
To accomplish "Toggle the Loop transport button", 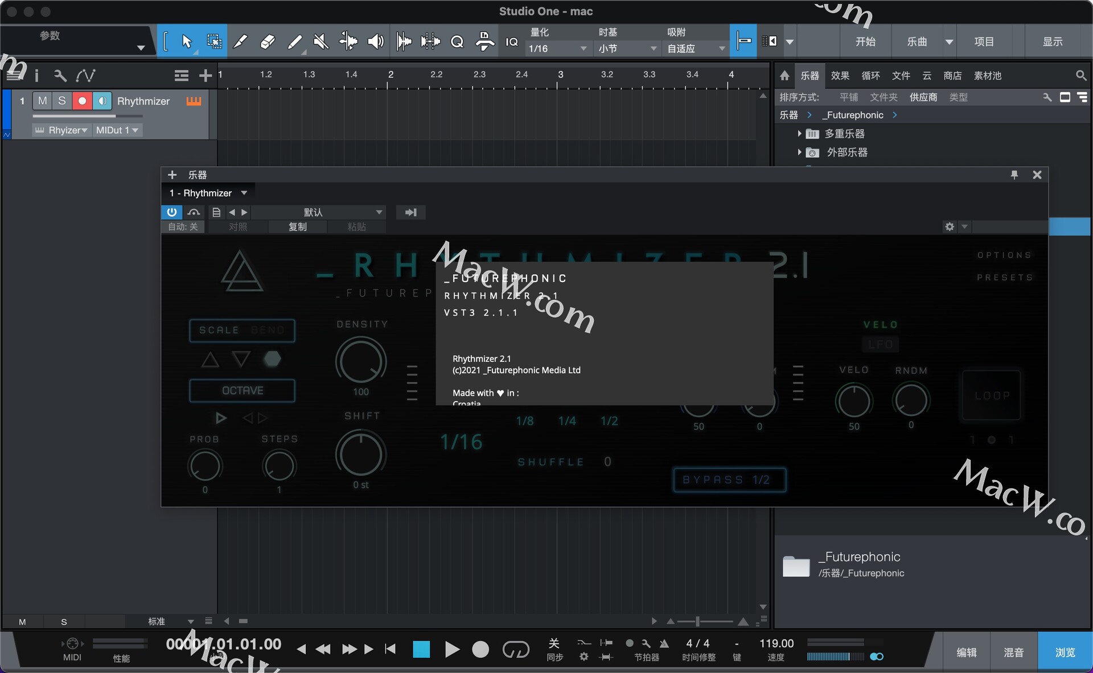I will point(516,649).
